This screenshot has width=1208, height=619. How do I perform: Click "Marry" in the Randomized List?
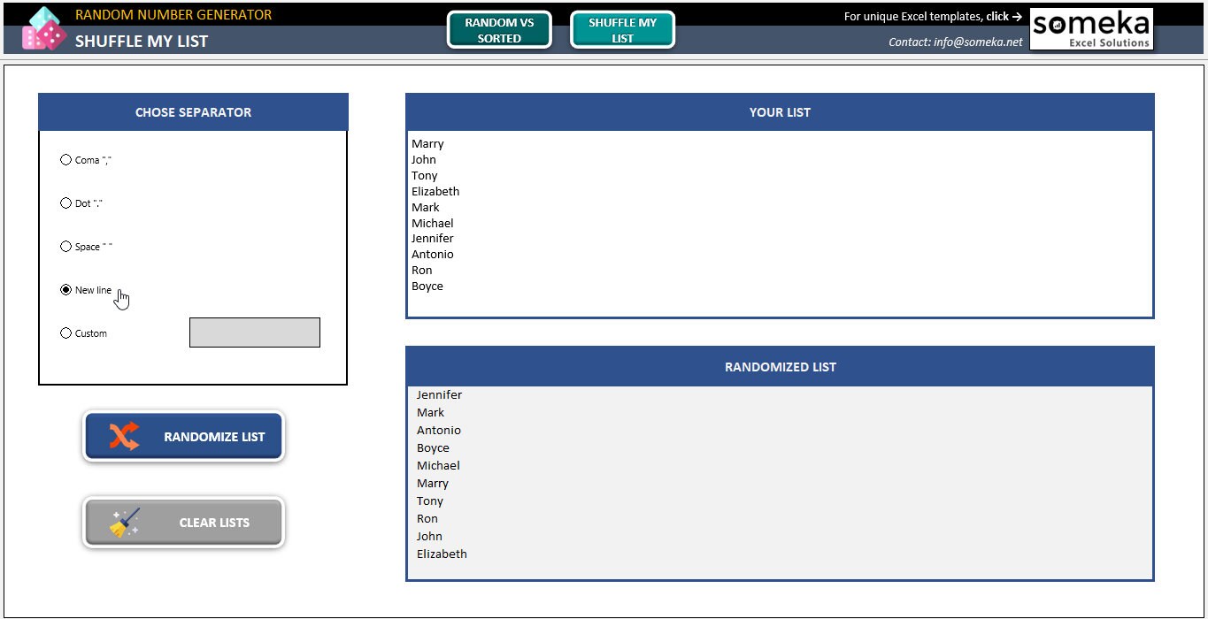[x=433, y=484]
